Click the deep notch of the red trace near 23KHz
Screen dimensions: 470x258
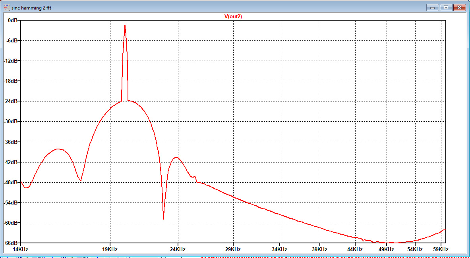pyautogui.click(x=163, y=218)
